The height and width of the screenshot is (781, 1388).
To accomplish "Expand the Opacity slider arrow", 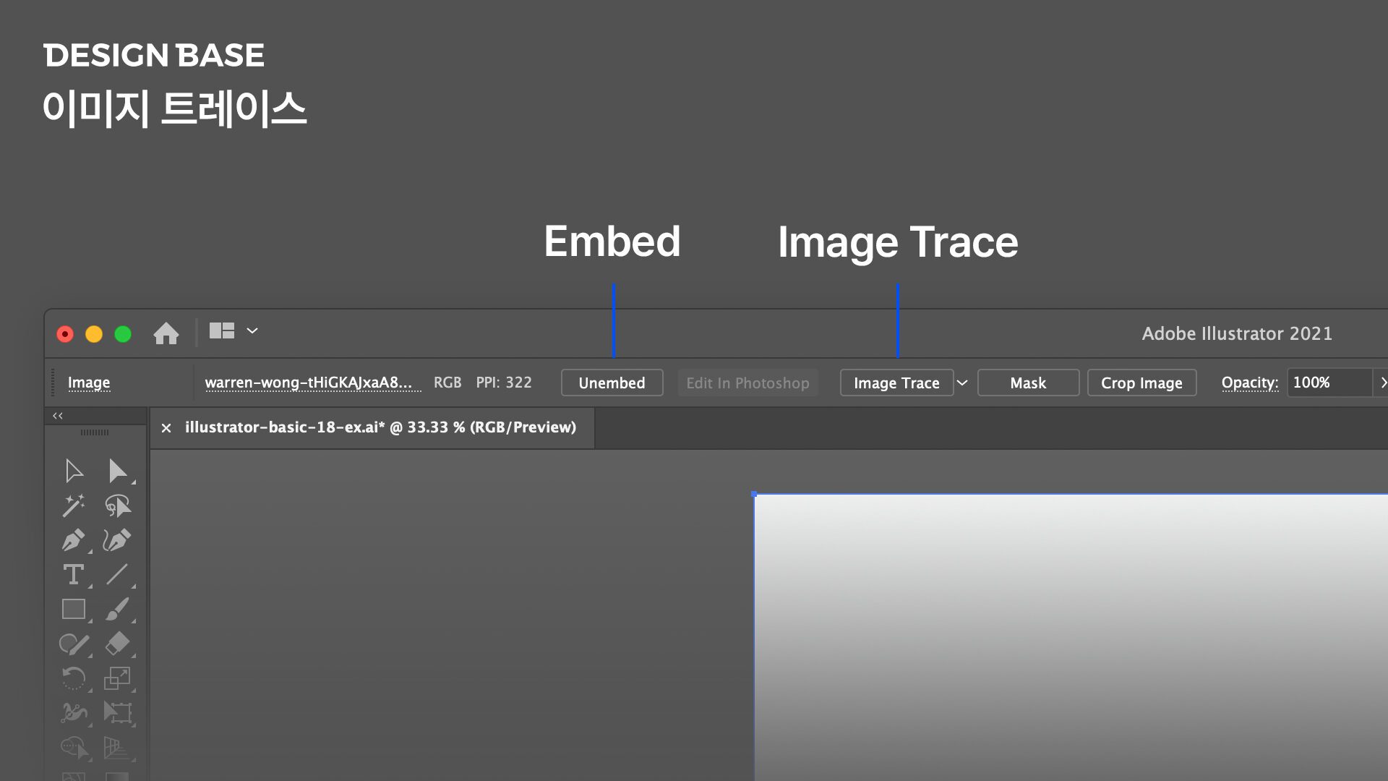I will pyautogui.click(x=1382, y=383).
